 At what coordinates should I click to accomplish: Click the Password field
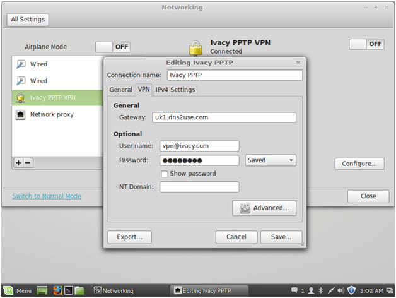click(x=199, y=160)
